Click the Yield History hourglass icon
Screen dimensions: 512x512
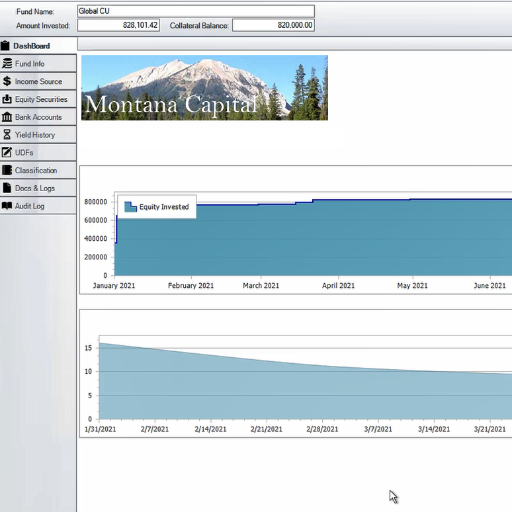[7, 135]
